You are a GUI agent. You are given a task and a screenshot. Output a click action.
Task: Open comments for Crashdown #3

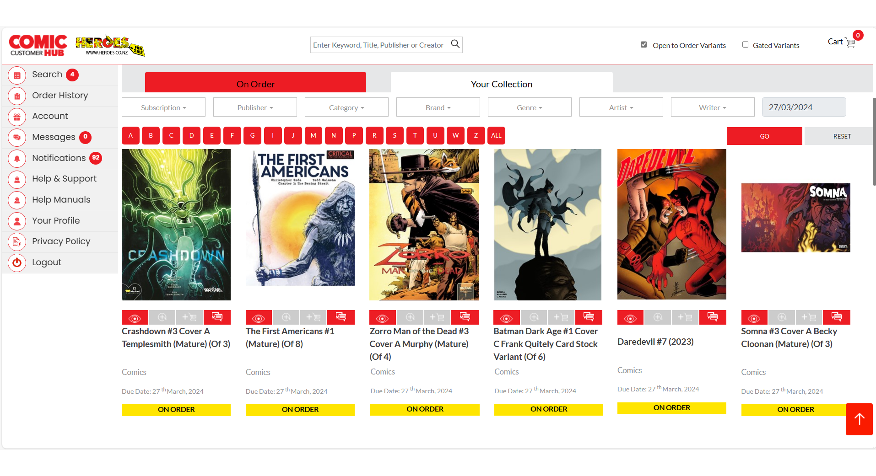coord(217,317)
